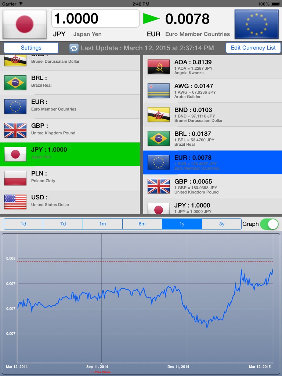282x376 pixels.
Task: Tap the large Japan flag in header
Action: 25,24
